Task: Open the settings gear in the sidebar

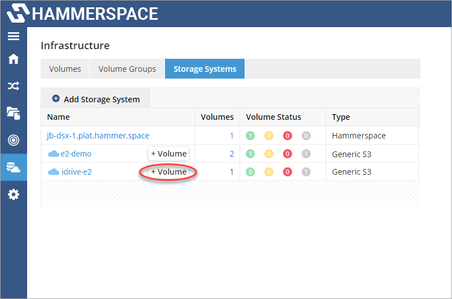Action: pyautogui.click(x=14, y=194)
